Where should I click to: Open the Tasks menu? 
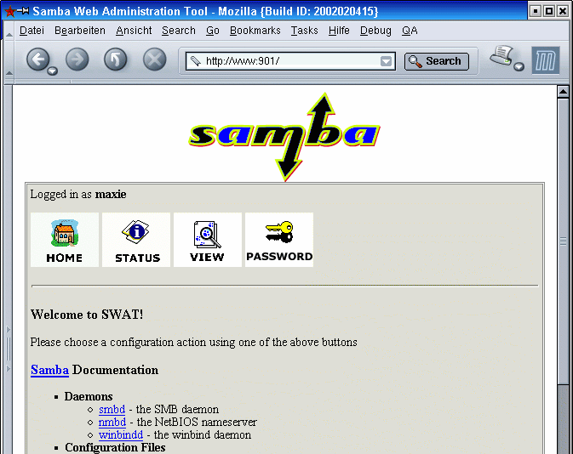305,31
